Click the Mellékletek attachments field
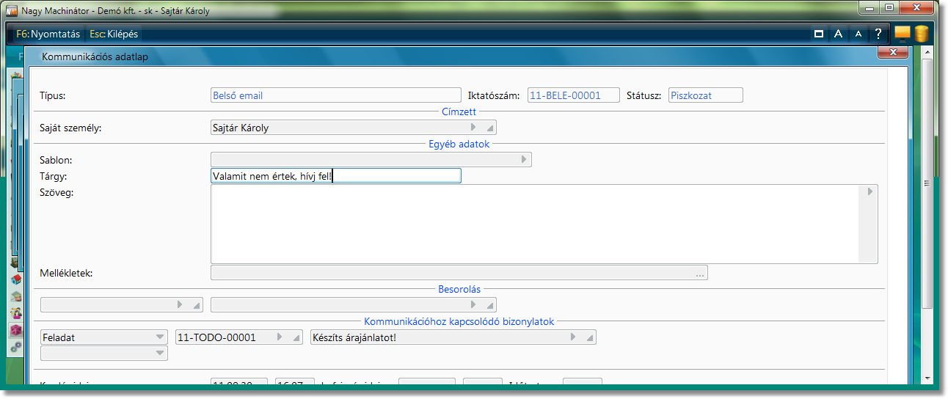 pos(459,273)
